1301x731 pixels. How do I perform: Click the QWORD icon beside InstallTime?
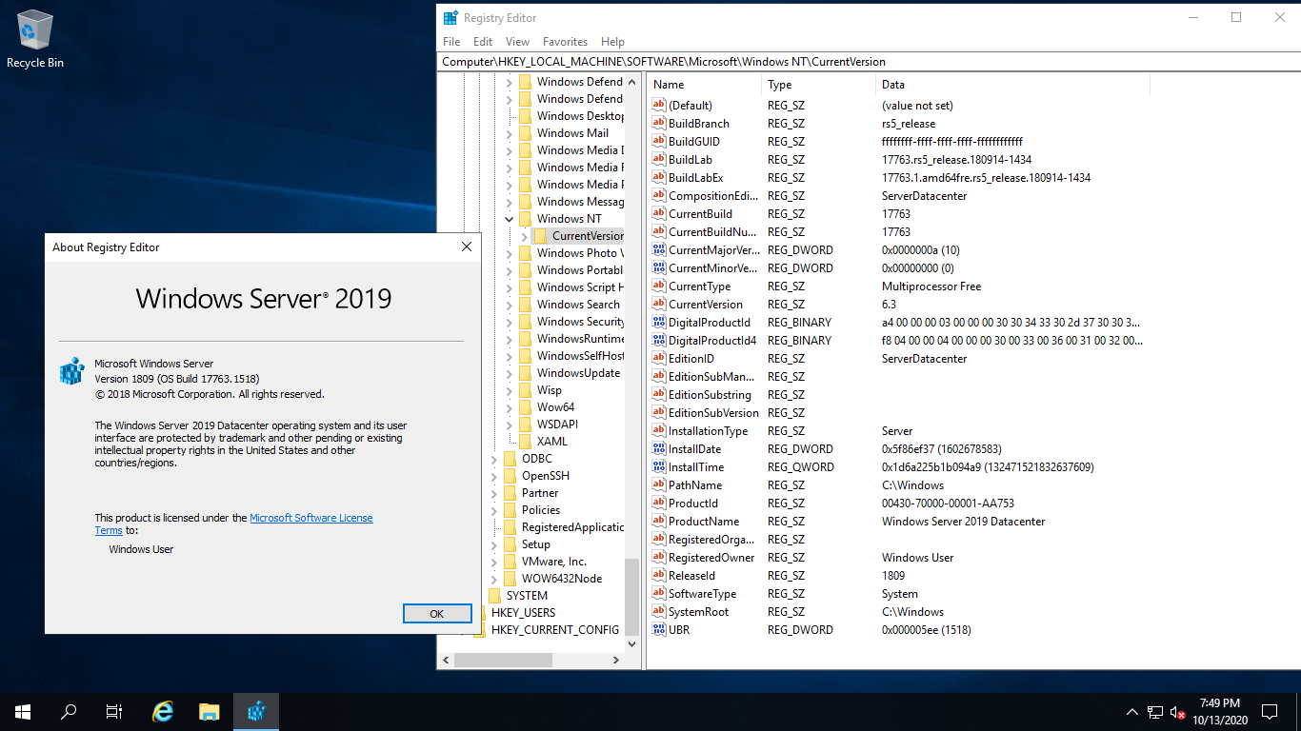[x=659, y=467]
